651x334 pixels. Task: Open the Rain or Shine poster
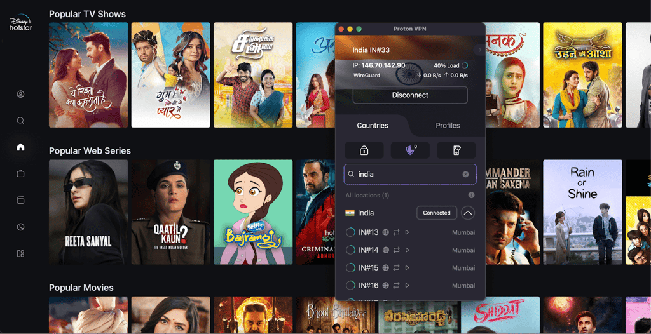tap(582, 212)
